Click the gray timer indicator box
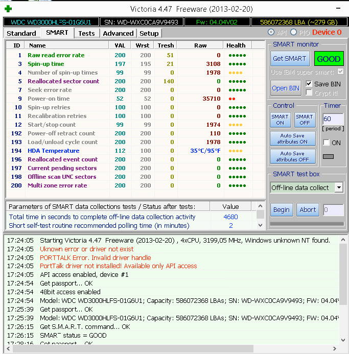 328,156
